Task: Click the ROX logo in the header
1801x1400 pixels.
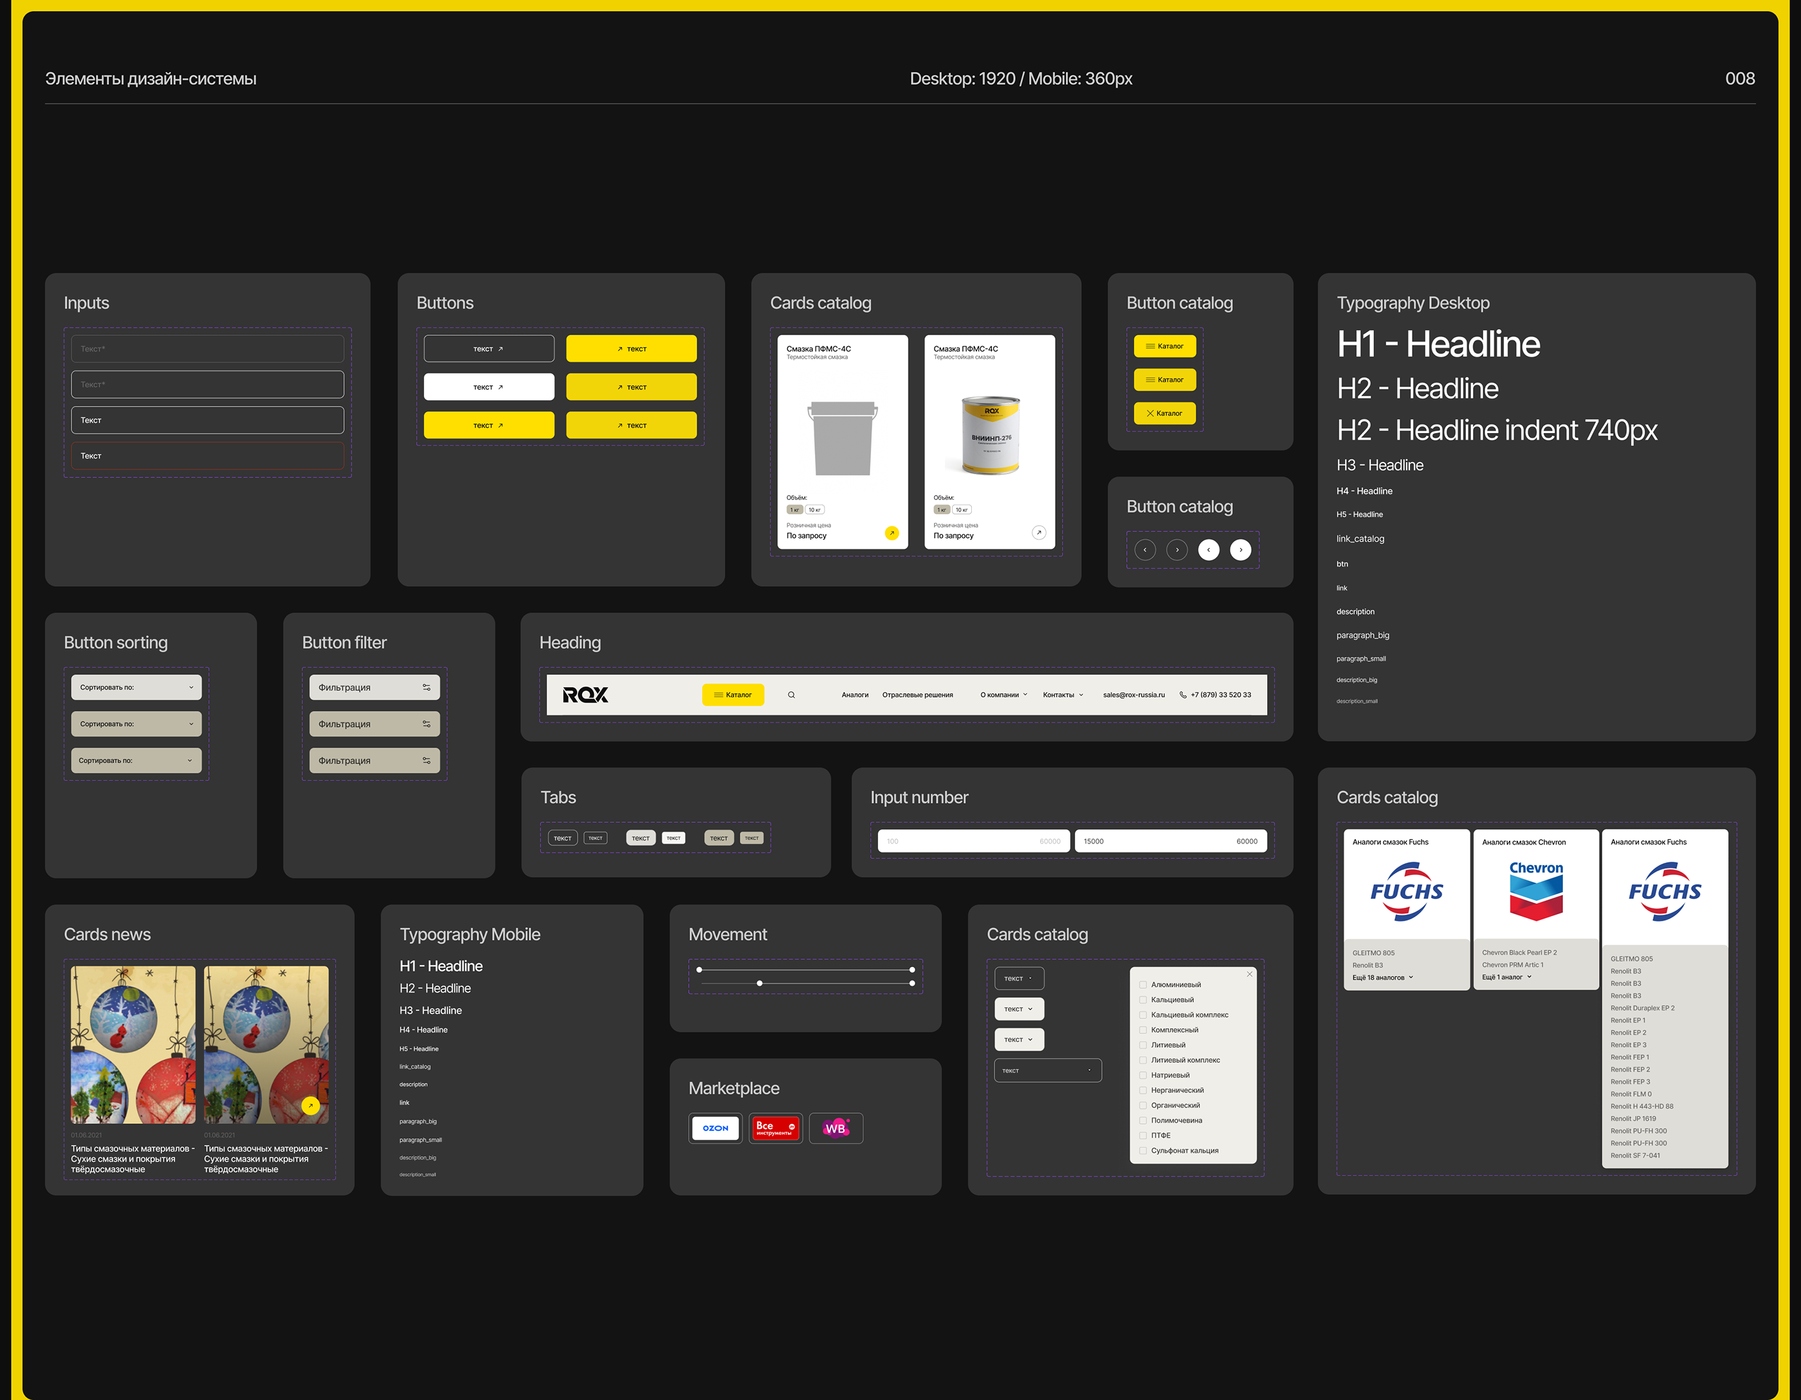Action: coord(585,695)
